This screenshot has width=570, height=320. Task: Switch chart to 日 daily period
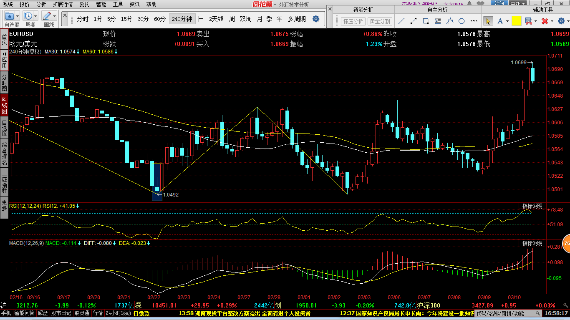(x=201, y=19)
